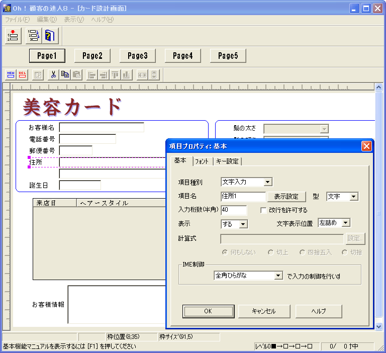The height and width of the screenshot is (353, 386).
Task: Open the 髪の太さ dropdown on the card
Action: pos(324,129)
